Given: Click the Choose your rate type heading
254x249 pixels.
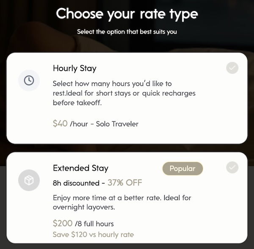Looking at the screenshot, I should tap(127, 14).
